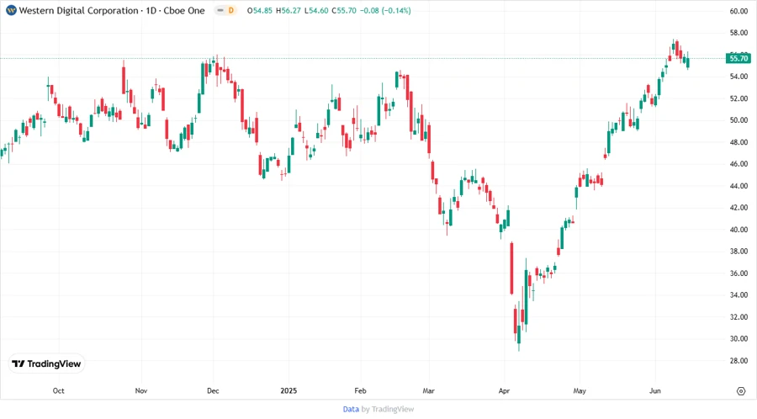This screenshot has height=419, width=757.
Task: Click the Jun time axis label
Action: tap(655, 390)
